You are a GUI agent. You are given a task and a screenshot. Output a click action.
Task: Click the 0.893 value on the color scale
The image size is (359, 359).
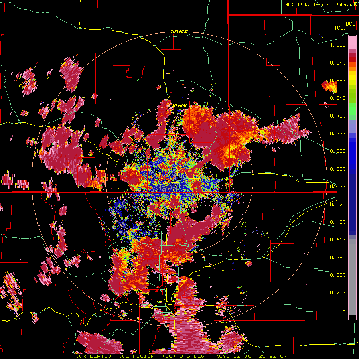(338, 80)
